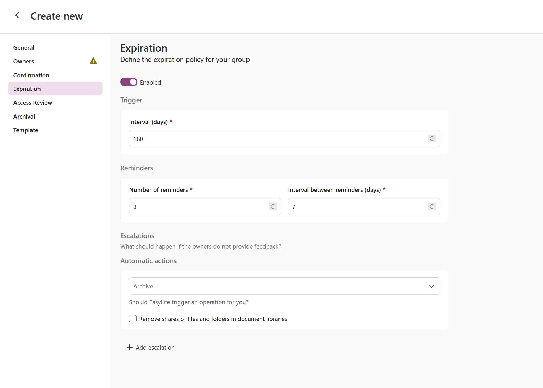
Task: Click the plus icon for Add escalation
Action: point(130,347)
